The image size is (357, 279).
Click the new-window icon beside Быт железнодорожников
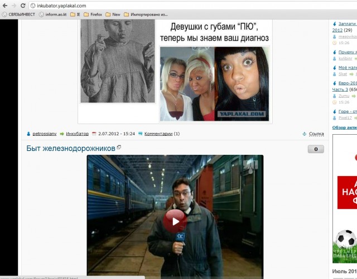119,148
